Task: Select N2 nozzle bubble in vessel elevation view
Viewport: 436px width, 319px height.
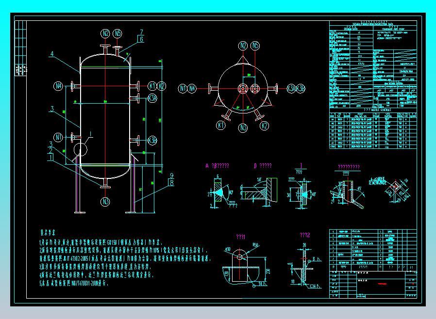Action: pyautogui.click(x=105, y=33)
